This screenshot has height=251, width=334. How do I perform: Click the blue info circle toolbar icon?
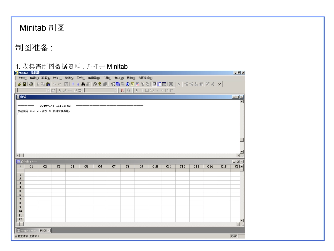pos(128,84)
